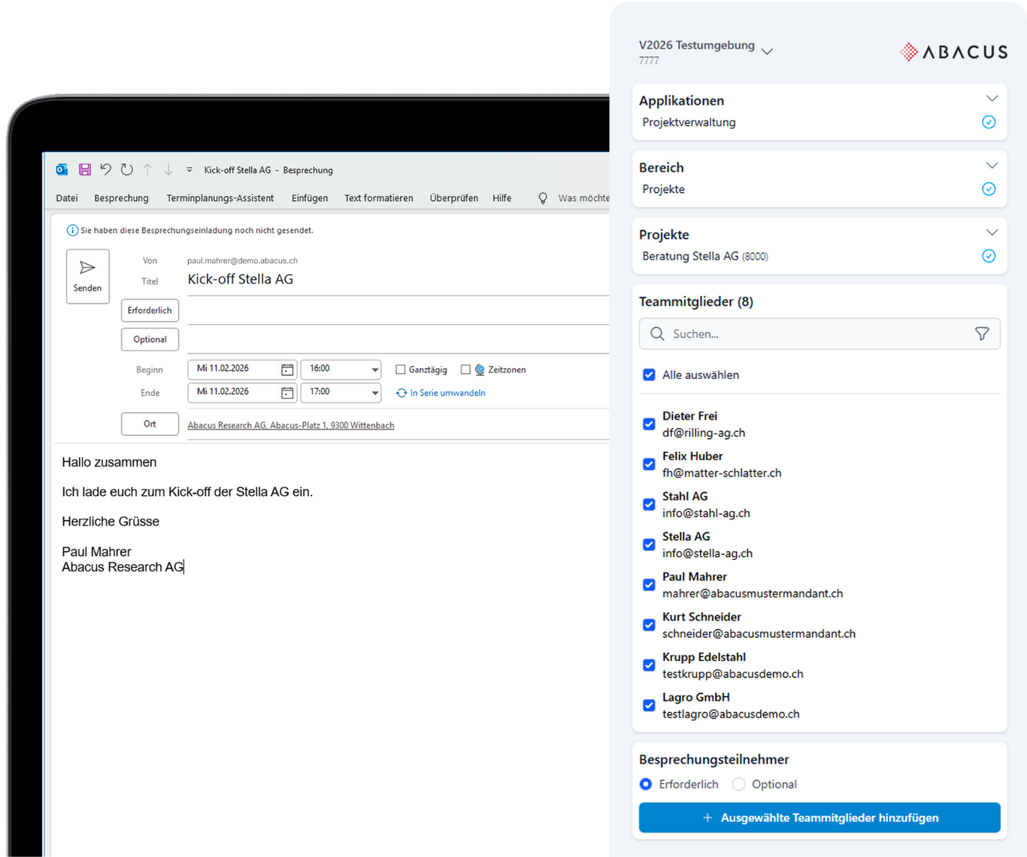Click the Erforderlich attendees button
The image size is (1027, 857).
[150, 310]
